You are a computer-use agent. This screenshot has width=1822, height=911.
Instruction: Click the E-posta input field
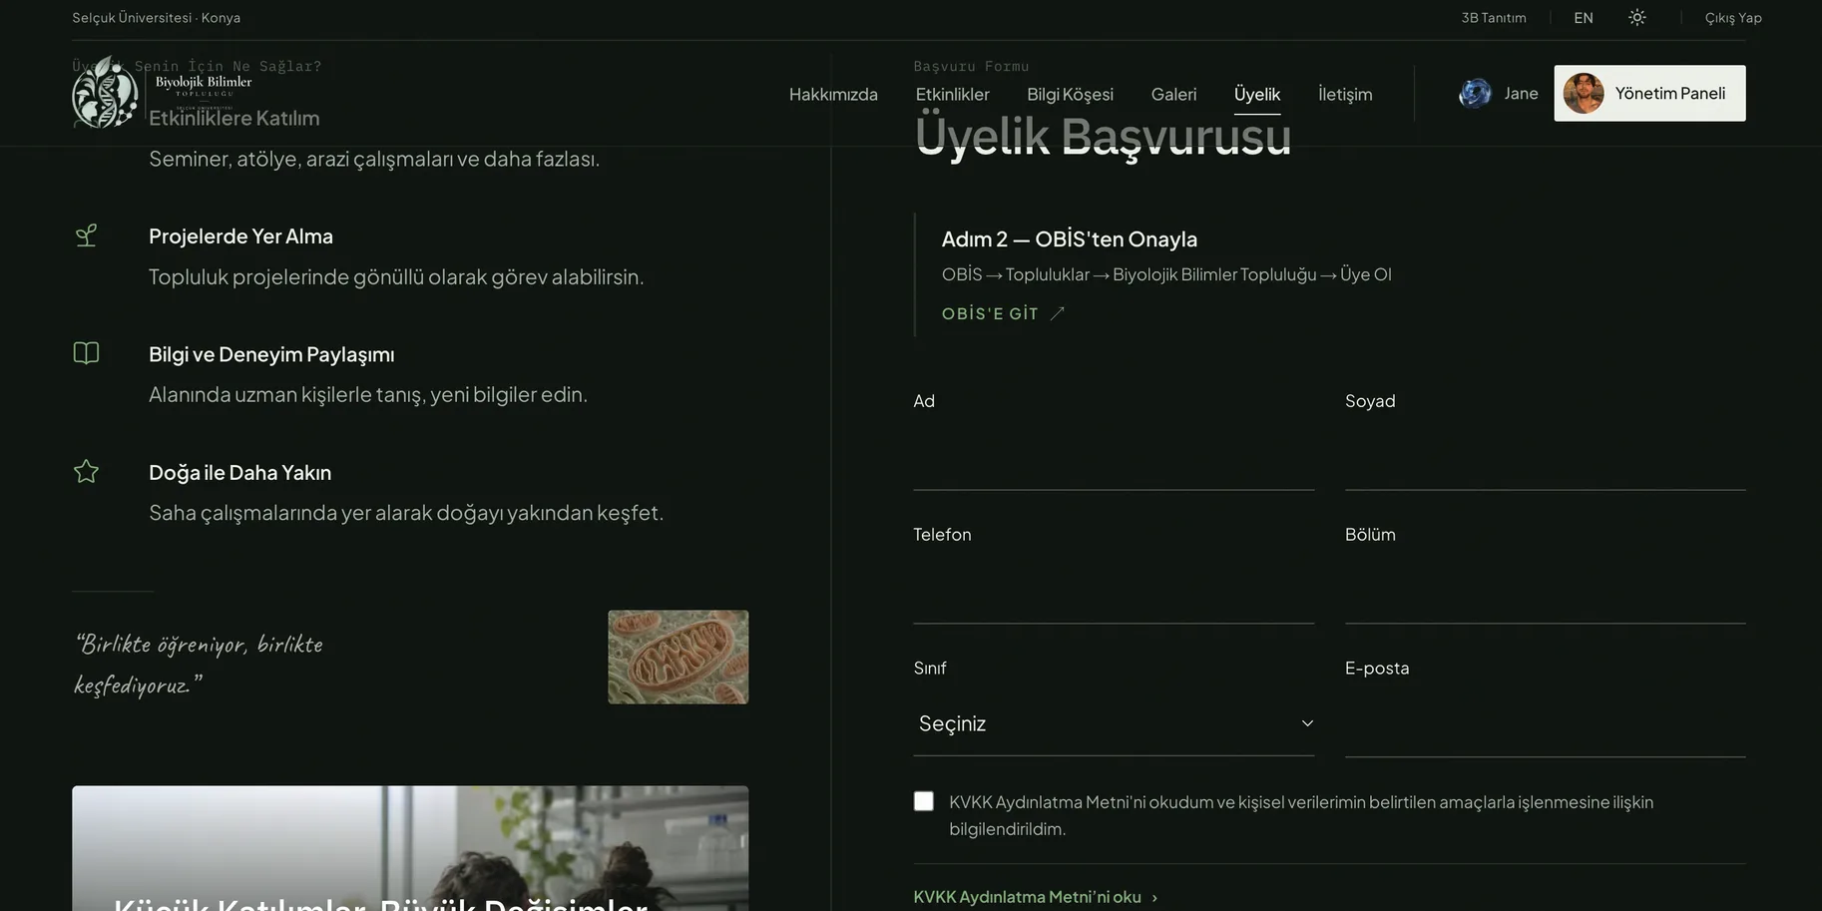point(1546,725)
